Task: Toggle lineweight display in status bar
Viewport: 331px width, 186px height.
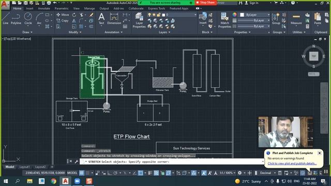Action: 150,173
